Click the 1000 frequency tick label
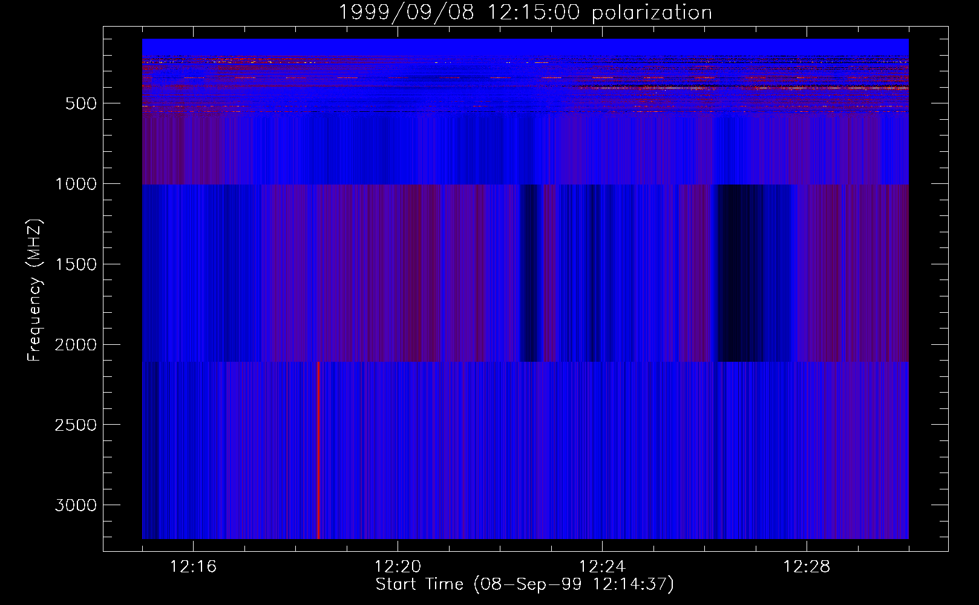 [76, 184]
